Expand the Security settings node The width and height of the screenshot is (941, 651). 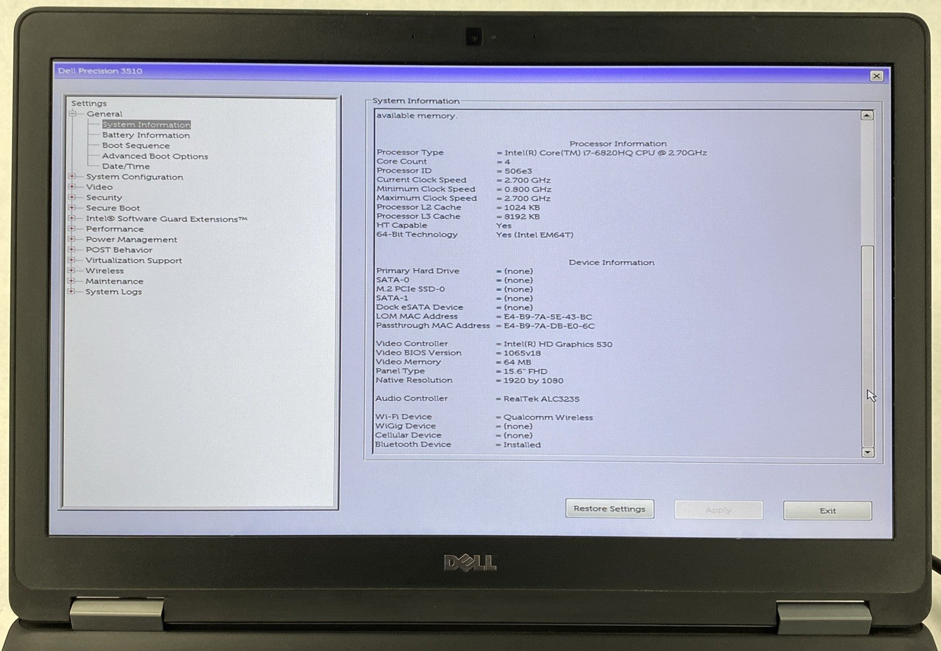tap(72, 197)
